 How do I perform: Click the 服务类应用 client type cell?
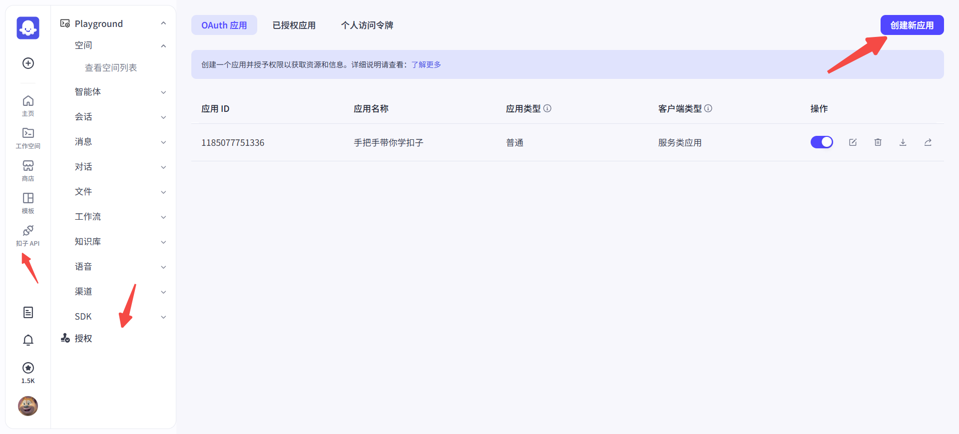pos(680,142)
